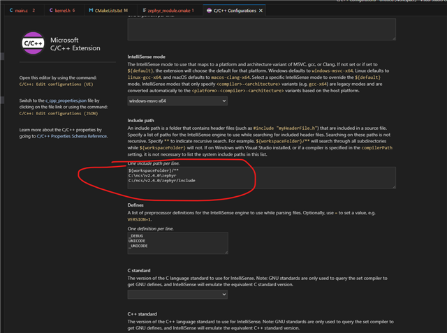
Task: Click the IntelliSense mode heading
Action: coord(146,57)
